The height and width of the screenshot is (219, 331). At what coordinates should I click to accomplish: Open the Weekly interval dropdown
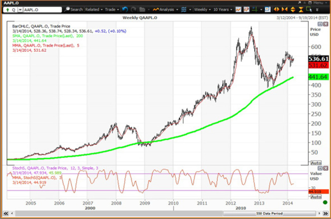coord(203,9)
